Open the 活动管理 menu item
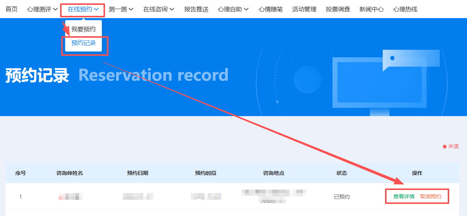 coord(304,9)
